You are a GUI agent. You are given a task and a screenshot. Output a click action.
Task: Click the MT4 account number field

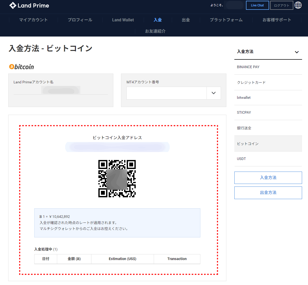(167, 93)
